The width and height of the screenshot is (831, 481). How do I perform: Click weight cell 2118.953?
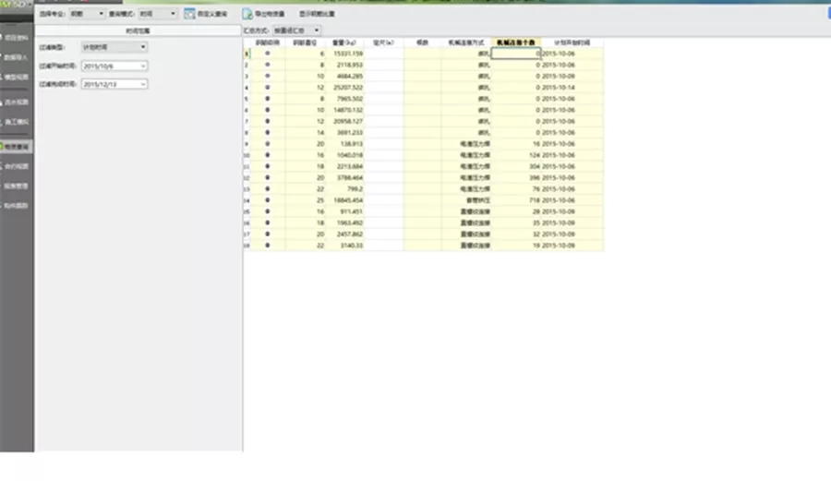tap(344, 65)
